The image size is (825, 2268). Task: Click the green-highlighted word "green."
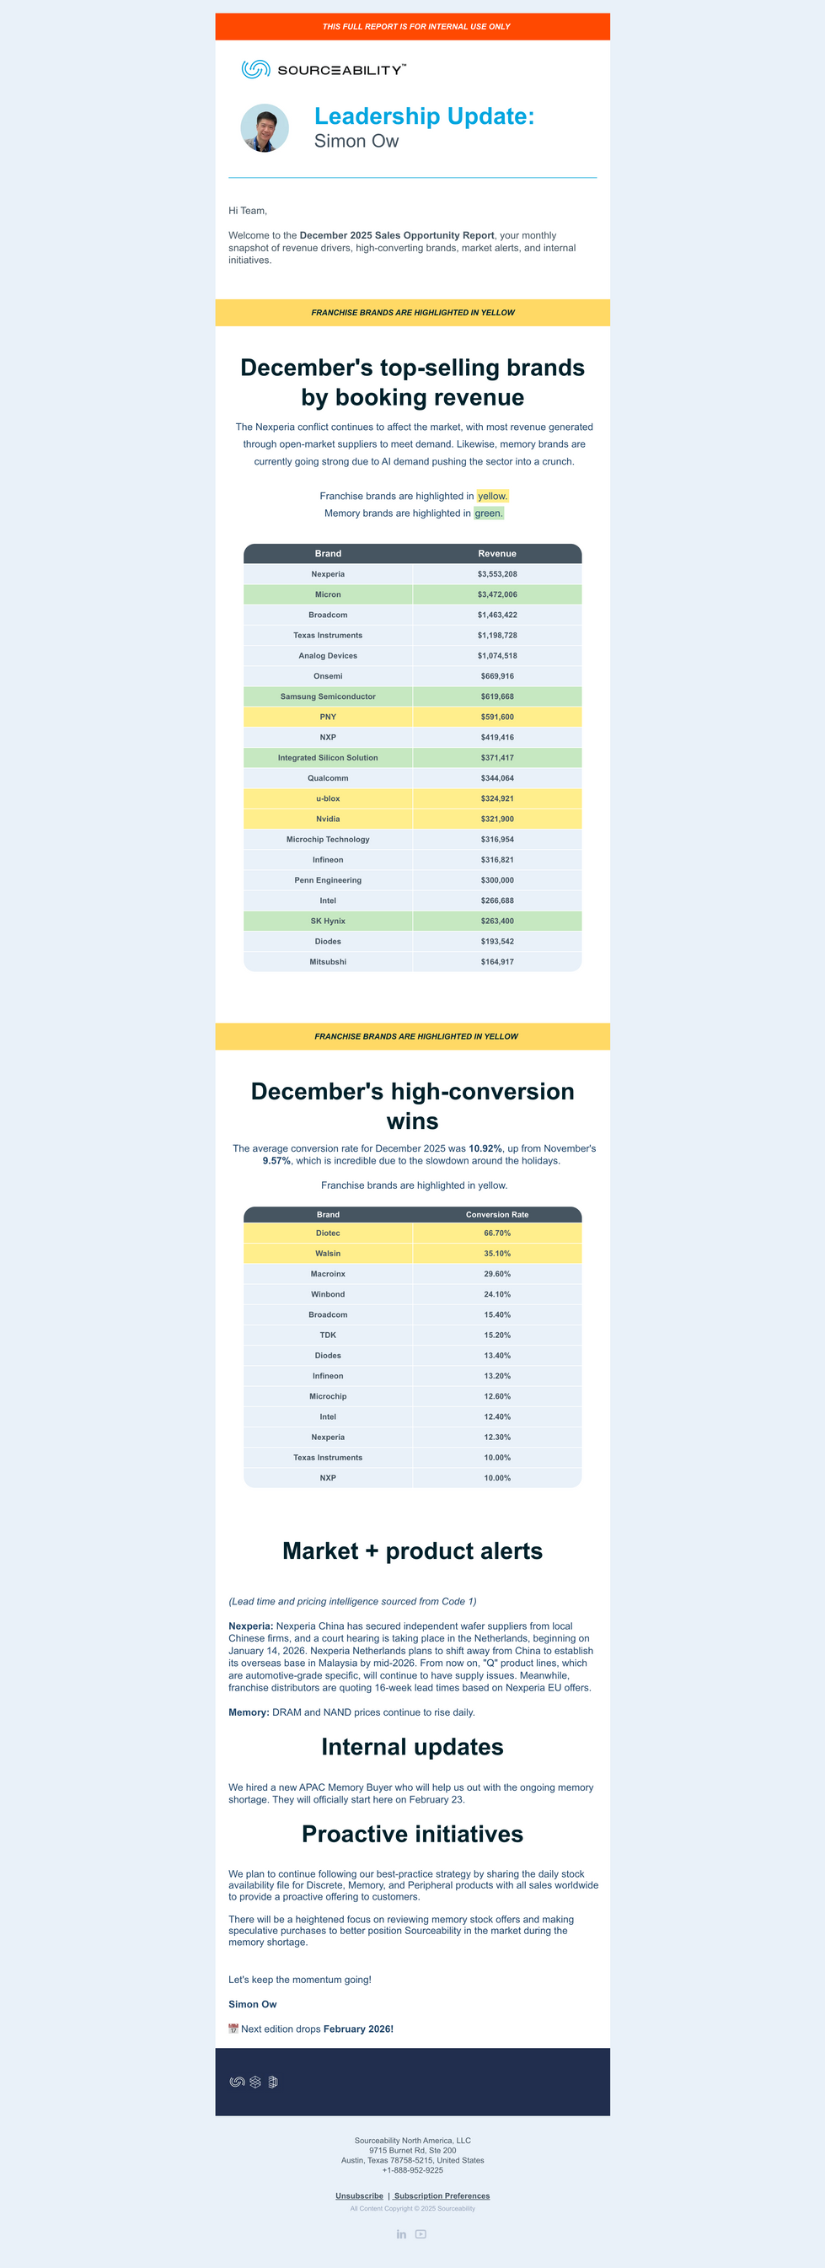tap(489, 513)
